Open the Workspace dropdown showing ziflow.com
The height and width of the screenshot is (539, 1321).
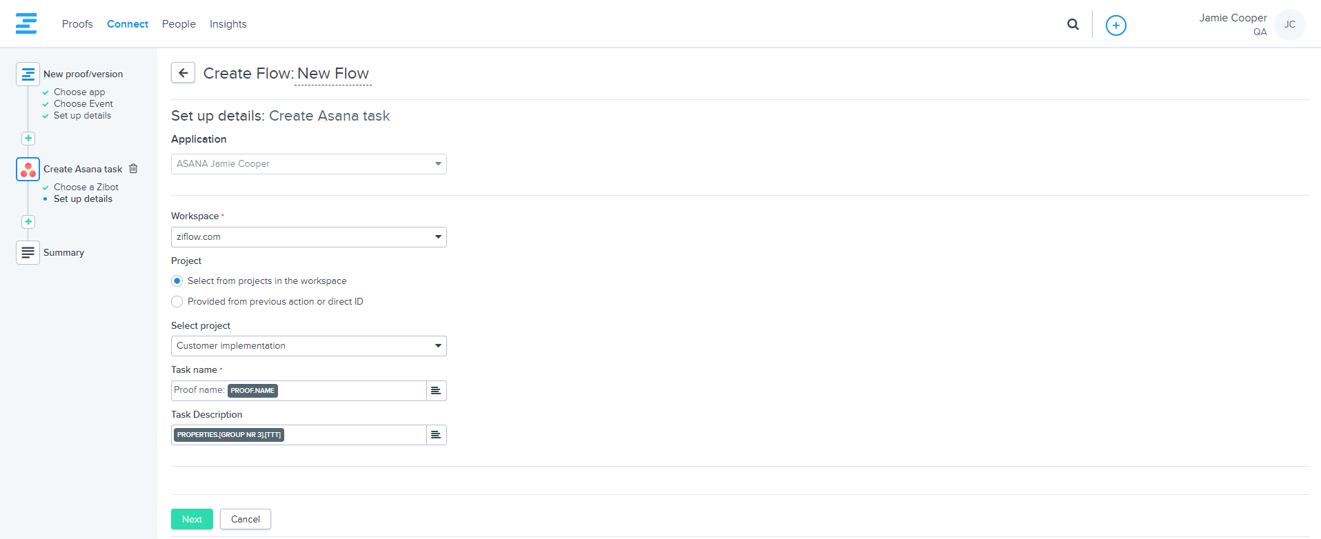pyautogui.click(x=308, y=237)
